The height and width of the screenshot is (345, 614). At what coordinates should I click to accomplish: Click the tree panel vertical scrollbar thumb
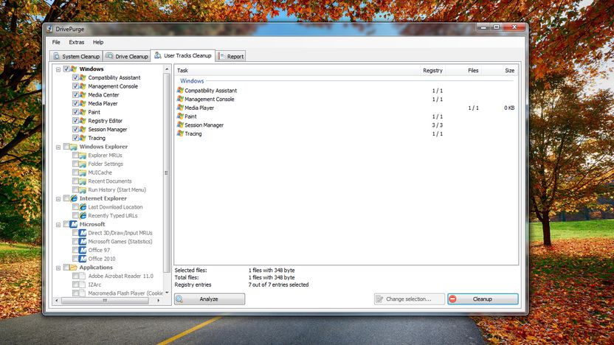tap(167, 172)
